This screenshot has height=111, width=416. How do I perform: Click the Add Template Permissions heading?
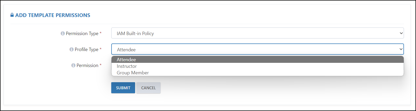pos(53,15)
